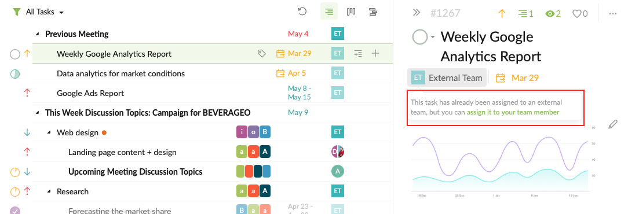Click May 8 - May 15 date range
Viewport: 628px width, 214px height.
[x=300, y=93]
